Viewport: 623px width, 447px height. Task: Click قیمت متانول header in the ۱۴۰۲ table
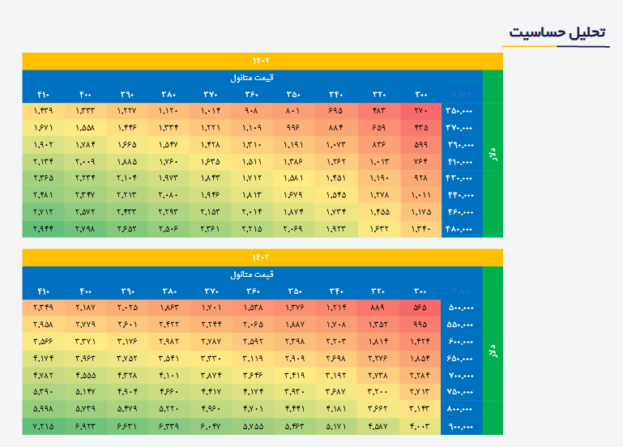(252, 78)
